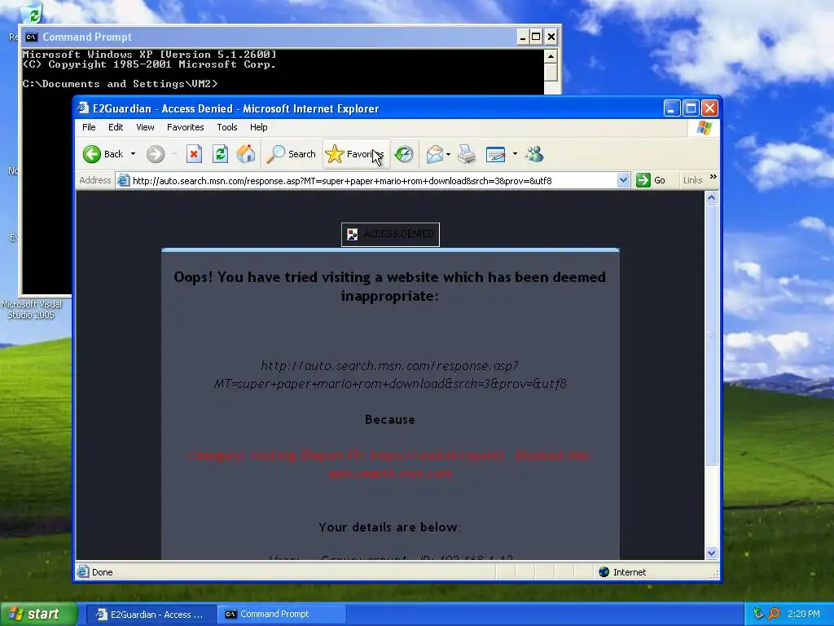Open the Tools menu
Viewport: 834px width, 626px height.
(x=227, y=127)
